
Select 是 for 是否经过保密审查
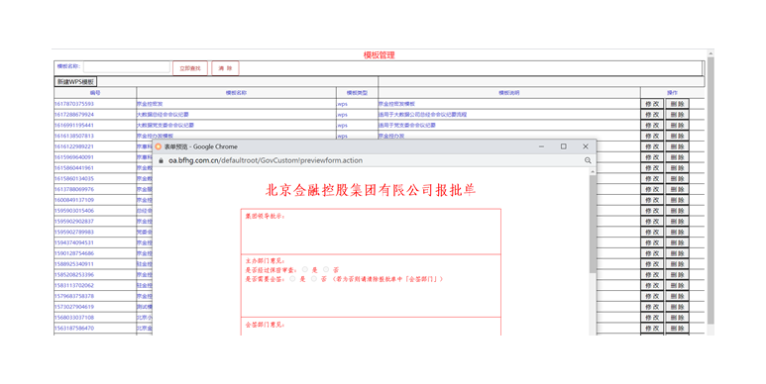point(305,269)
